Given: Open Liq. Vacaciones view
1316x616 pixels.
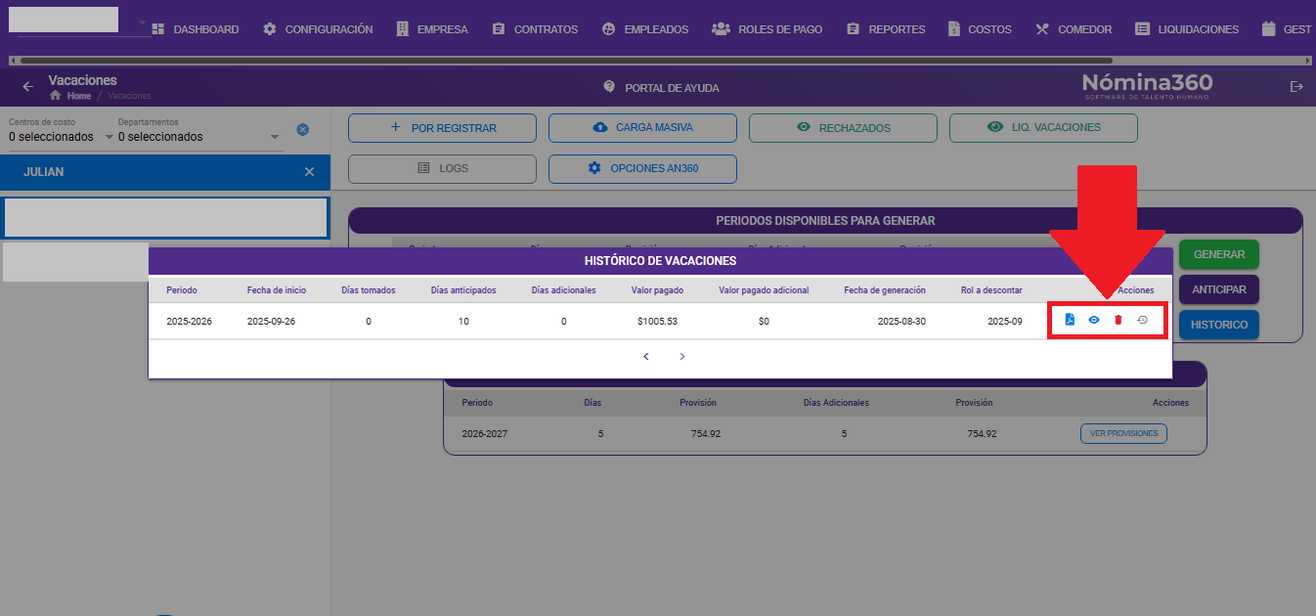Looking at the screenshot, I should click(1043, 128).
